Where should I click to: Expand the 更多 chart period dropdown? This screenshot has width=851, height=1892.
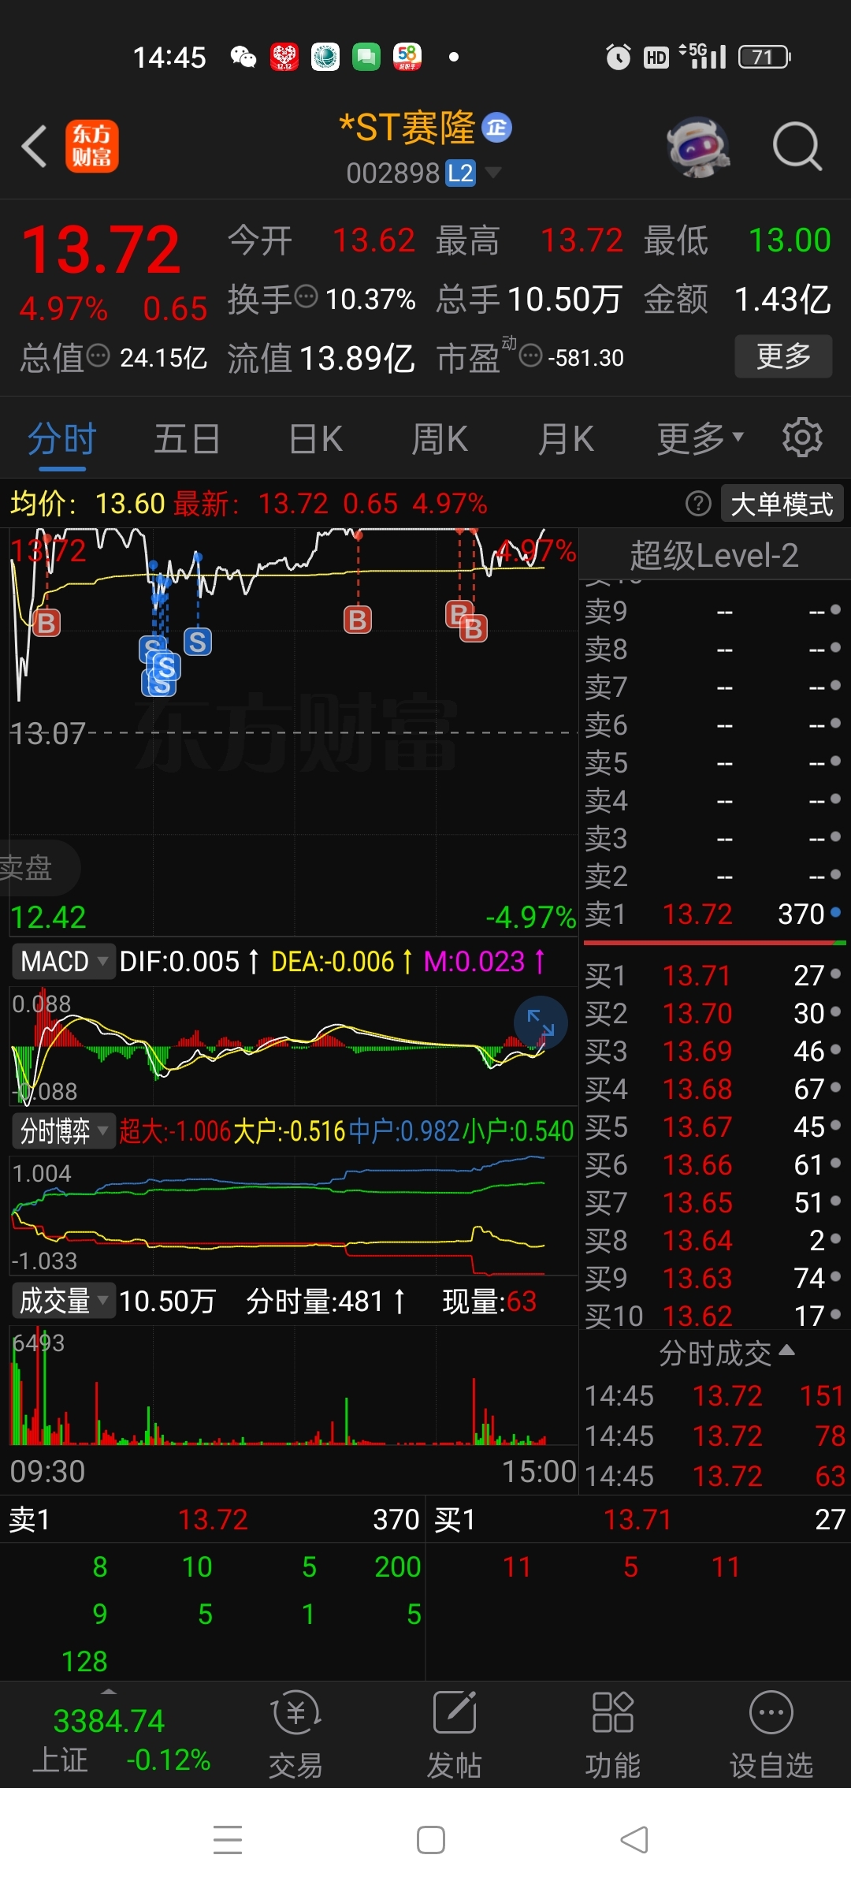(700, 439)
